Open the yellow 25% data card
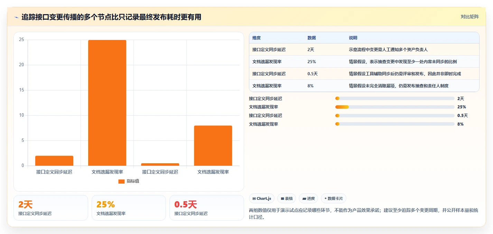This screenshot has width=493, height=234. [129, 208]
